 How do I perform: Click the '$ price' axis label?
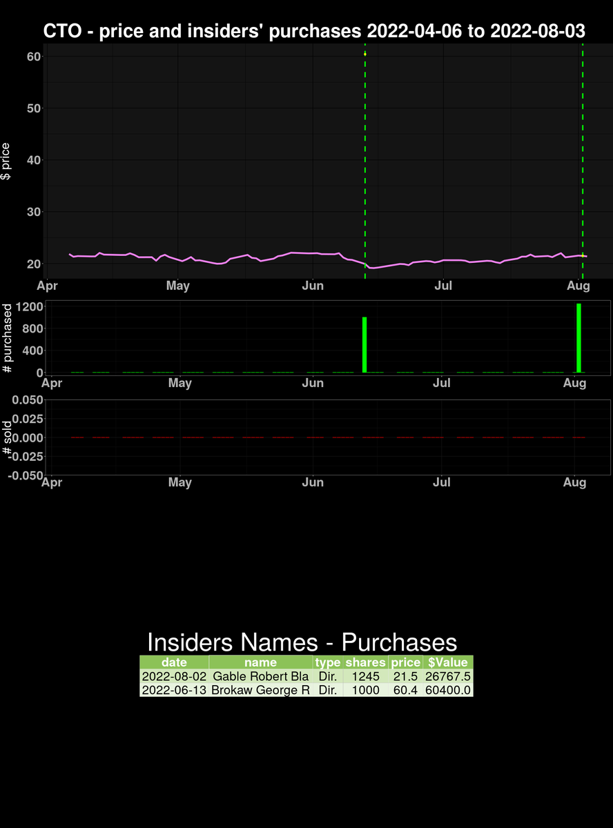pos(6,162)
